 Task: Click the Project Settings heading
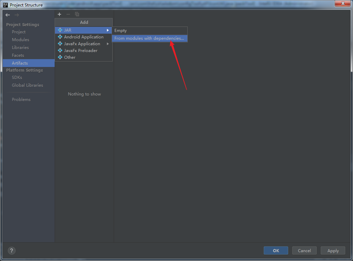point(22,24)
